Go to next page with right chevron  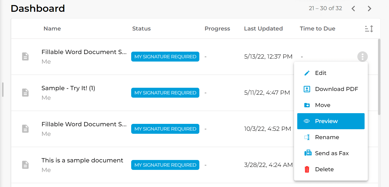click(x=369, y=8)
